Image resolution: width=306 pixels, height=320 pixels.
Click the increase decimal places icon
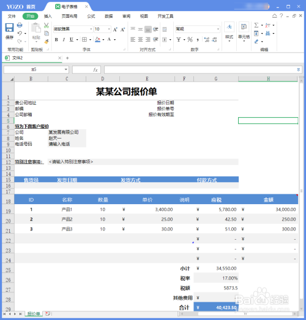click(x=207, y=39)
